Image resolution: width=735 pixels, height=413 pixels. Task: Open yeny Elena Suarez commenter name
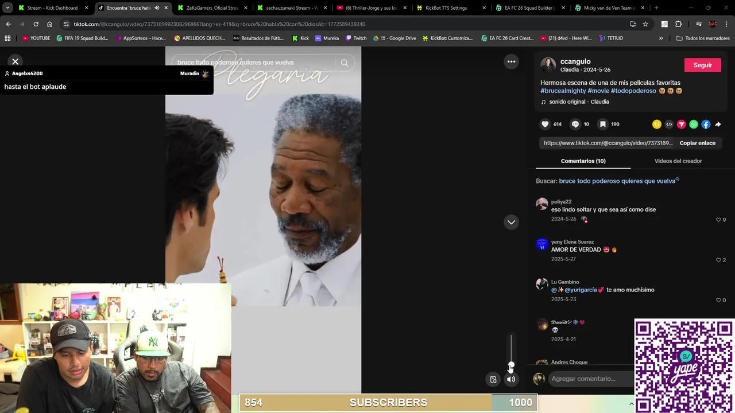click(572, 242)
